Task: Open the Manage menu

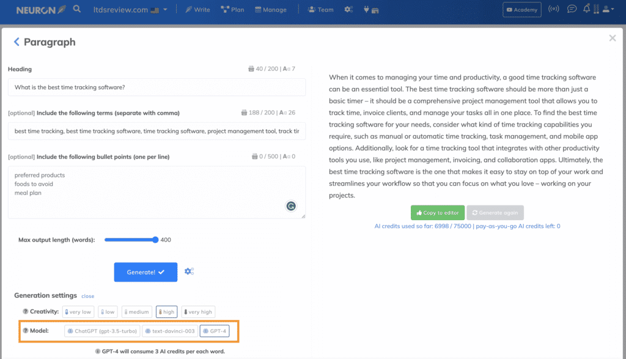Action: [x=270, y=10]
